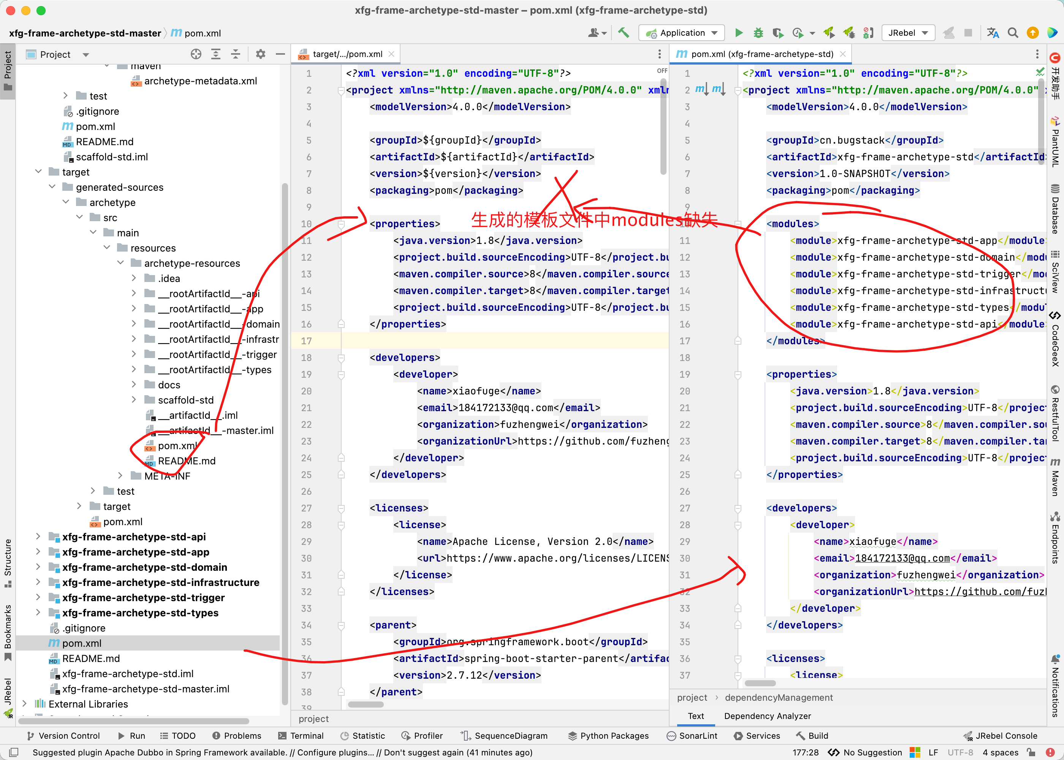Open the SciView side panel
Viewport: 1064px width, 760px height.
coord(1056,272)
